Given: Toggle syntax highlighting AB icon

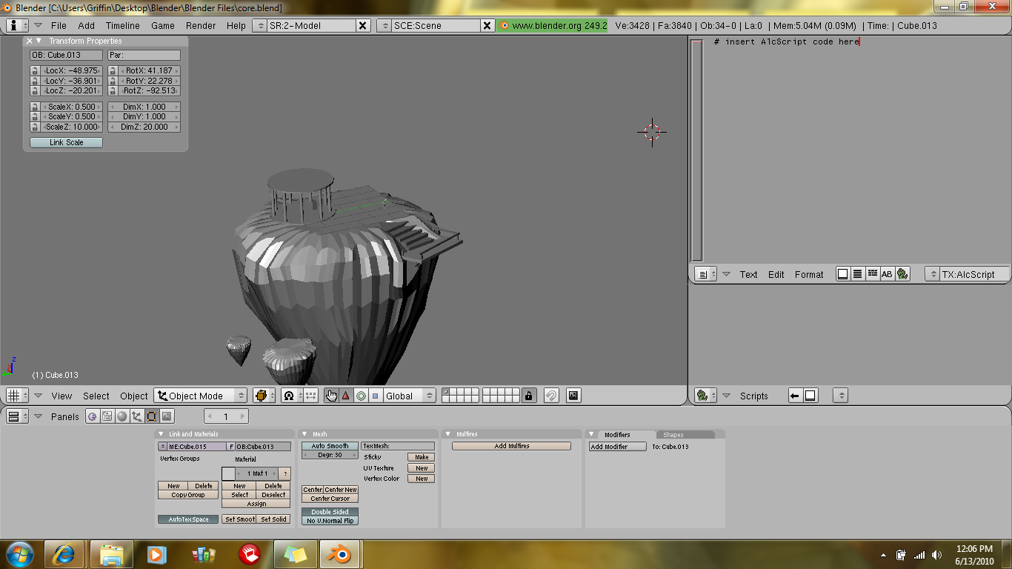Looking at the screenshot, I should (x=887, y=274).
